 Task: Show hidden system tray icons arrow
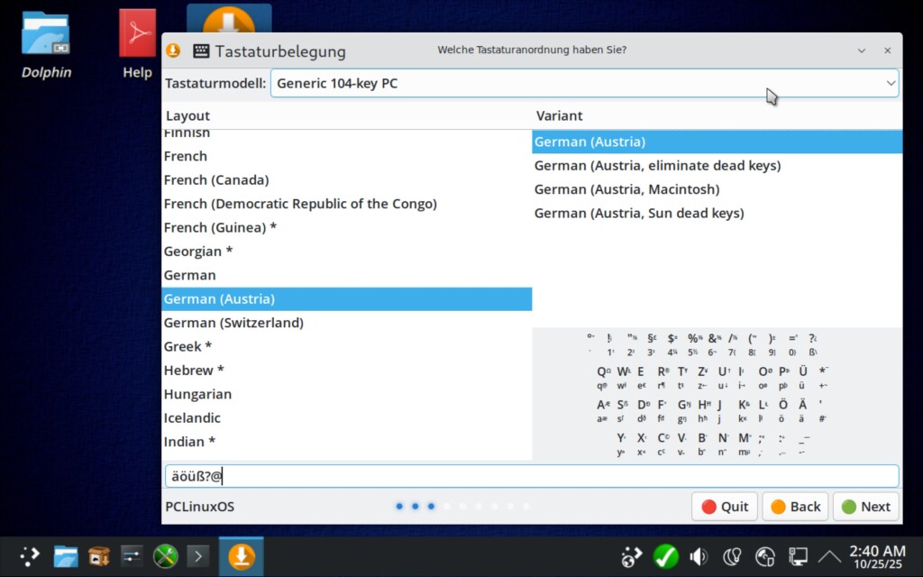tap(829, 556)
